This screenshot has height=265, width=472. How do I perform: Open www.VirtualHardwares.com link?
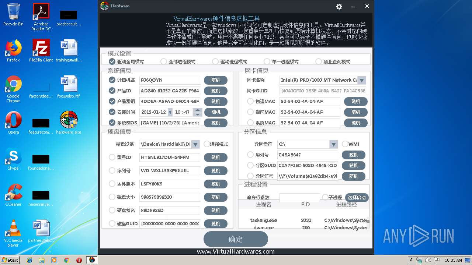coord(236,252)
